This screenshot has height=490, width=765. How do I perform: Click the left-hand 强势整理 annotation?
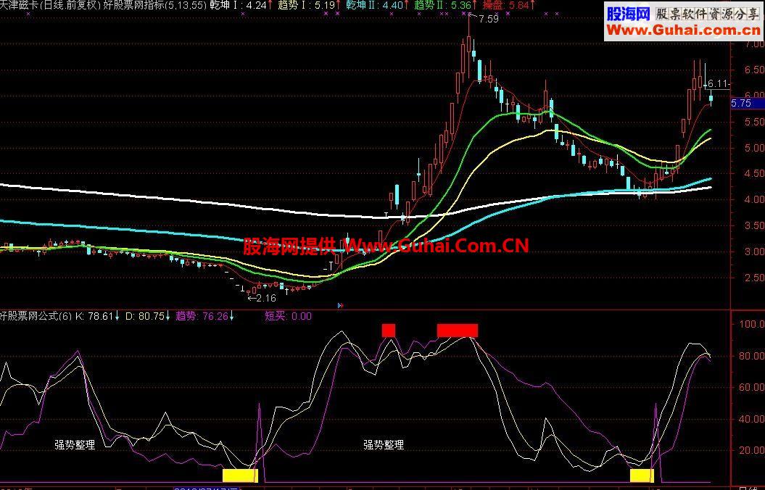[x=75, y=444]
